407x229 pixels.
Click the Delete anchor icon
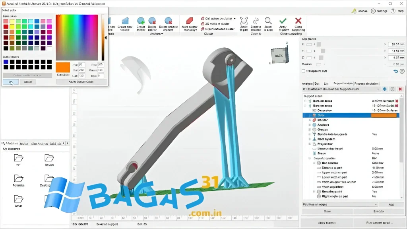152,21
